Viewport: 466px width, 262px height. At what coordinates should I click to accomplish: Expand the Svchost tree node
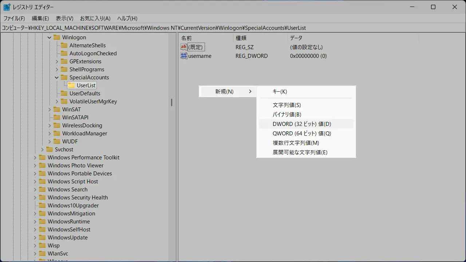pyautogui.click(x=42, y=150)
